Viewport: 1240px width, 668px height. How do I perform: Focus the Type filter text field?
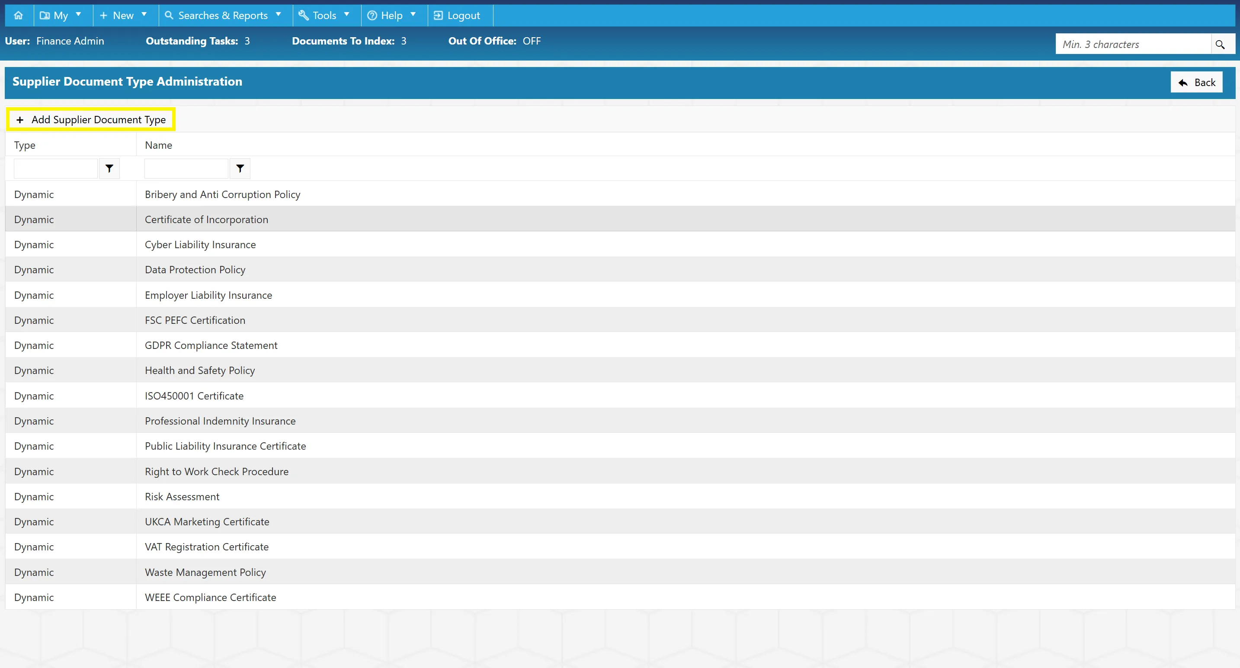pyautogui.click(x=56, y=169)
